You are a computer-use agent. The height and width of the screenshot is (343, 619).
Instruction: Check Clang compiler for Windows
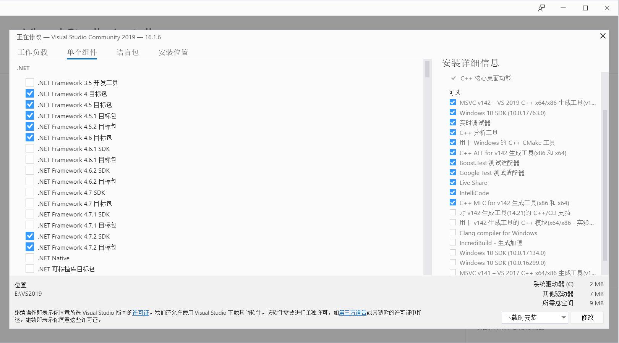pyautogui.click(x=453, y=232)
